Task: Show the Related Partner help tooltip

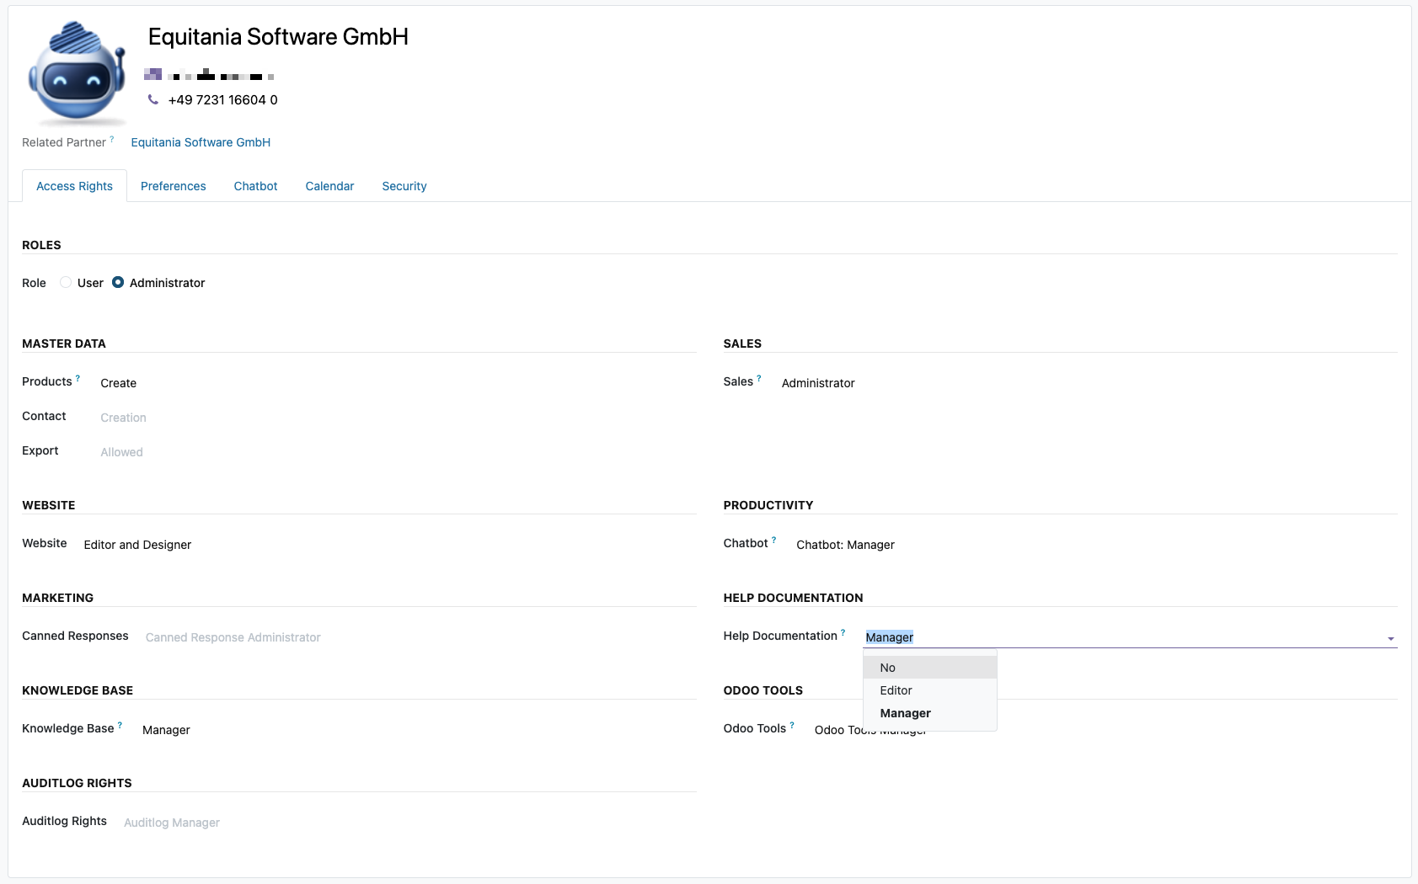Action: click(x=112, y=139)
